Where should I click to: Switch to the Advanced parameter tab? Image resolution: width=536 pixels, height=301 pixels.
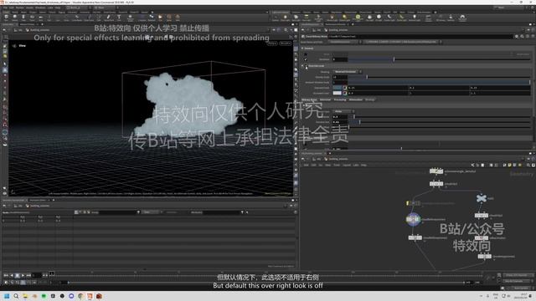325,99
